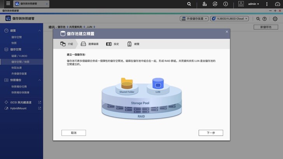This screenshot has width=283, height=159.
Task: Click the 取消 button in wizard
Action: [73, 133]
